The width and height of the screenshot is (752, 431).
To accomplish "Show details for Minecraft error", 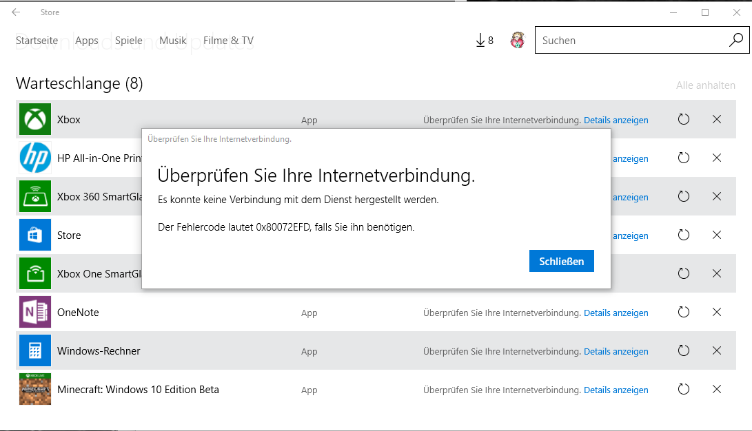I will [616, 390].
